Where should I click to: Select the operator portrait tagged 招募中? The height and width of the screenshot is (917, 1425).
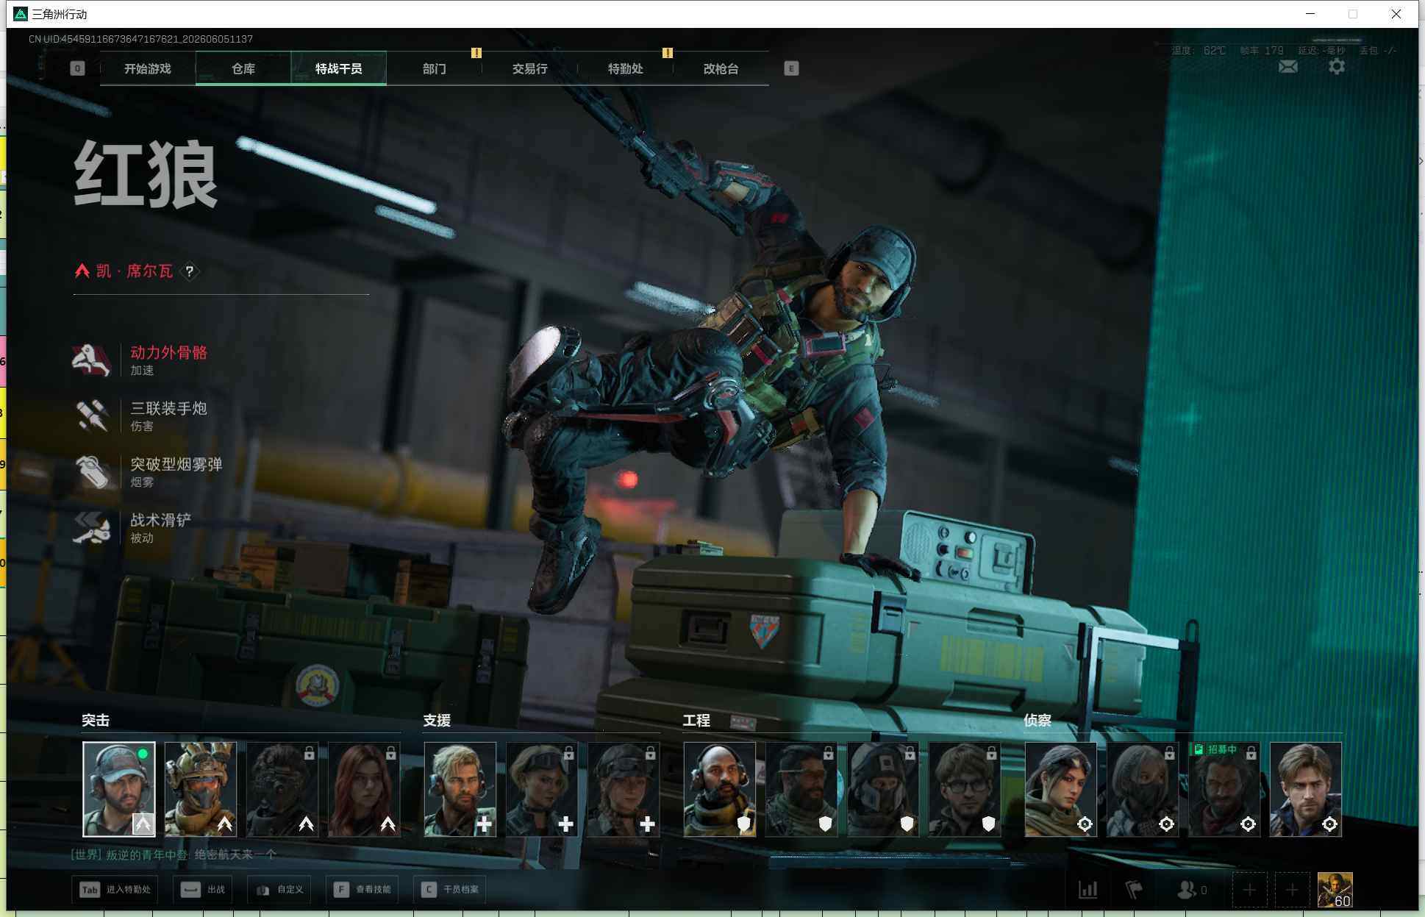click(1224, 789)
